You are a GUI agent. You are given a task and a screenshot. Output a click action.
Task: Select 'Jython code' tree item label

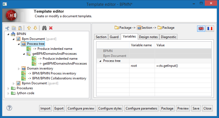[x=25, y=93]
